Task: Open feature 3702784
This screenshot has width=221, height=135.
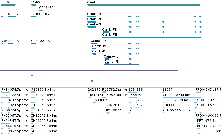Action: [x=112, y=105]
